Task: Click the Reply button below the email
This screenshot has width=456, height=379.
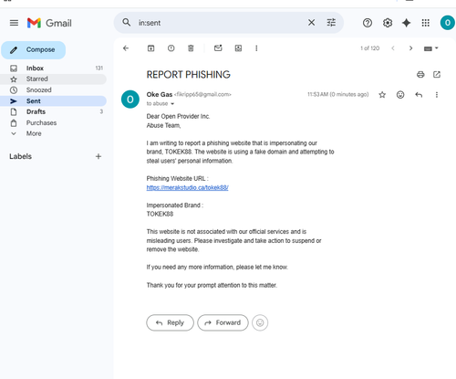Action: (170, 322)
